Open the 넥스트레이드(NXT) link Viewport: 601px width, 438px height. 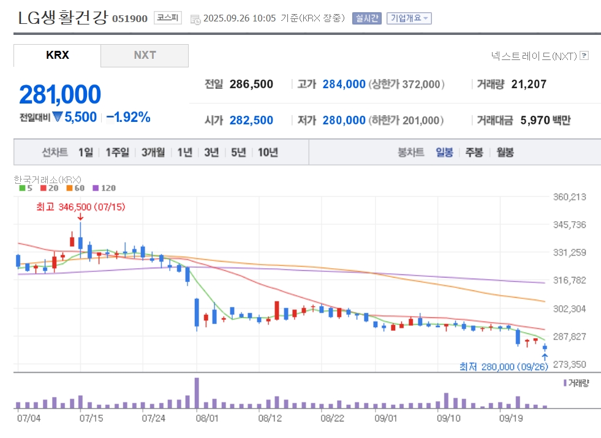534,56
